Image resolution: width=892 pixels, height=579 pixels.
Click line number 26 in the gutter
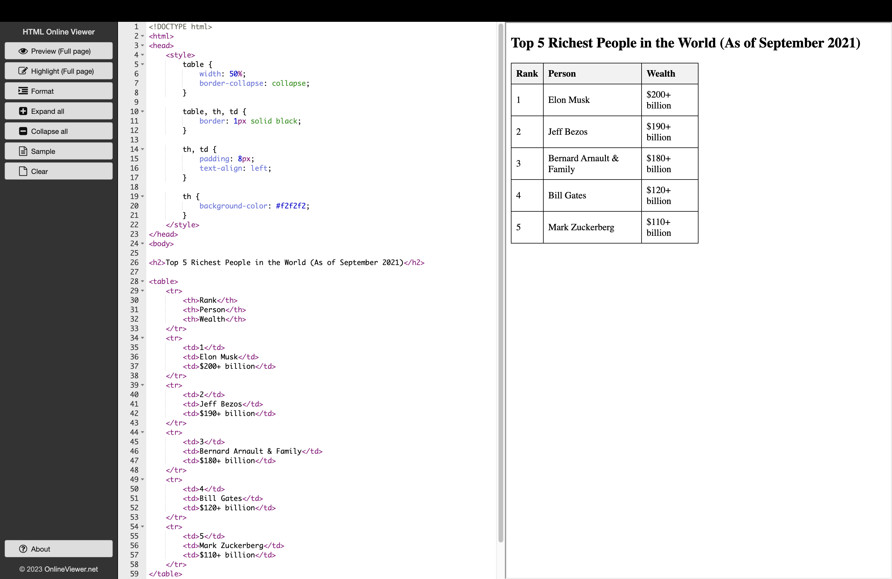tap(134, 263)
